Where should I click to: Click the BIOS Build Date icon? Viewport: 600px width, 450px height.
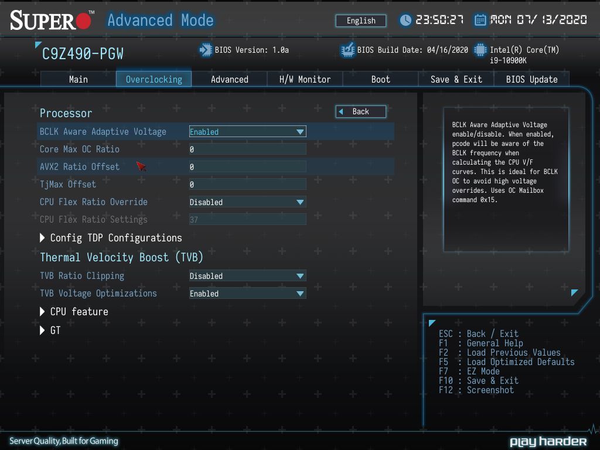(x=347, y=50)
